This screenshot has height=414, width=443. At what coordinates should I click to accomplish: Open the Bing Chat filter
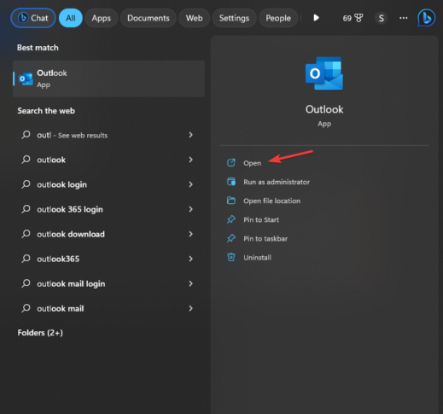point(33,18)
